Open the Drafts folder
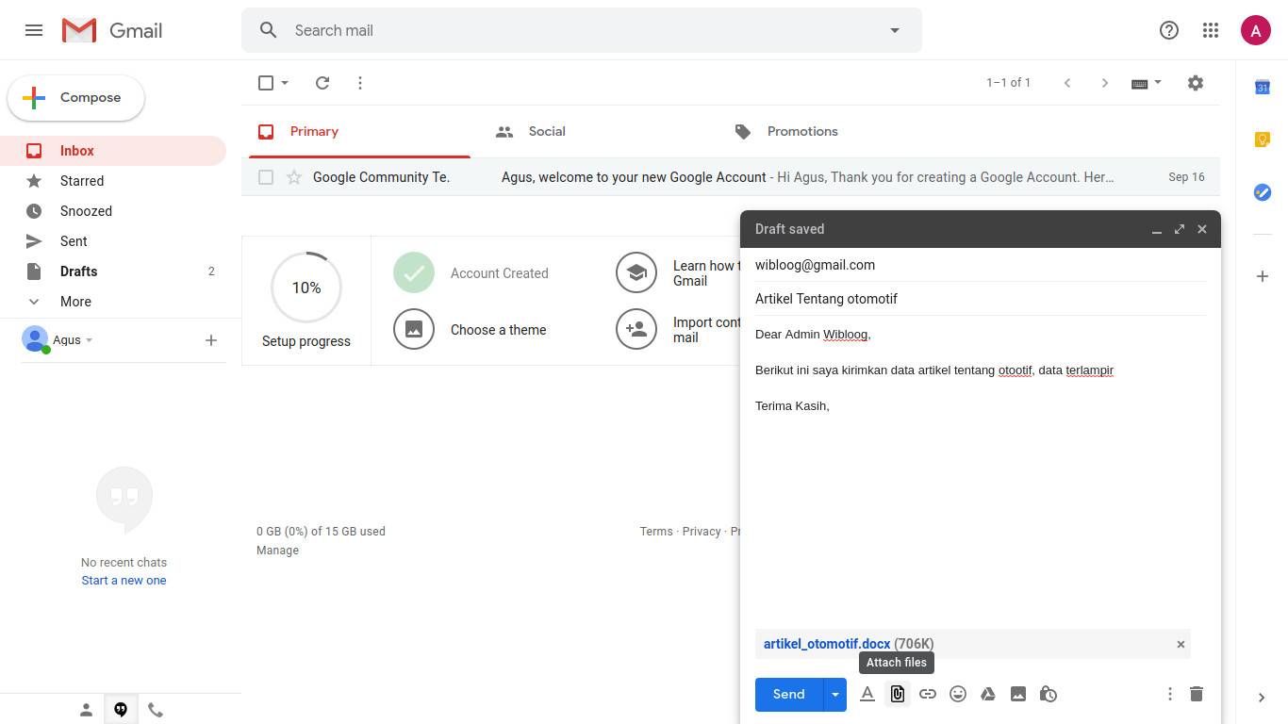The width and height of the screenshot is (1288, 724). tap(113, 271)
